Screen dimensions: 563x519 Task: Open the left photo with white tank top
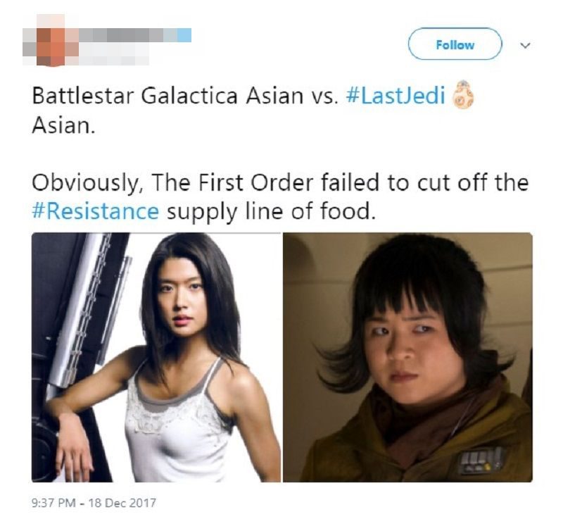[x=156, y=357]
